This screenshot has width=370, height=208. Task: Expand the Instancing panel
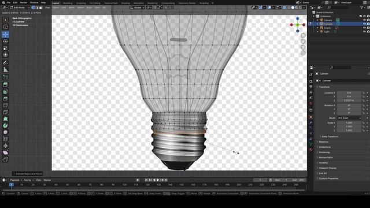coord(324,153)
